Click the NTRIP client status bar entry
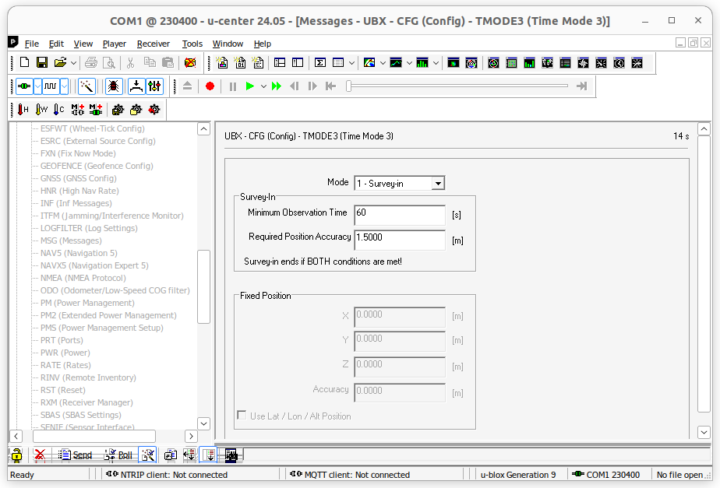The height and width of the screenshot is (488, 720). pyautogui.click(x=167, y=475)
